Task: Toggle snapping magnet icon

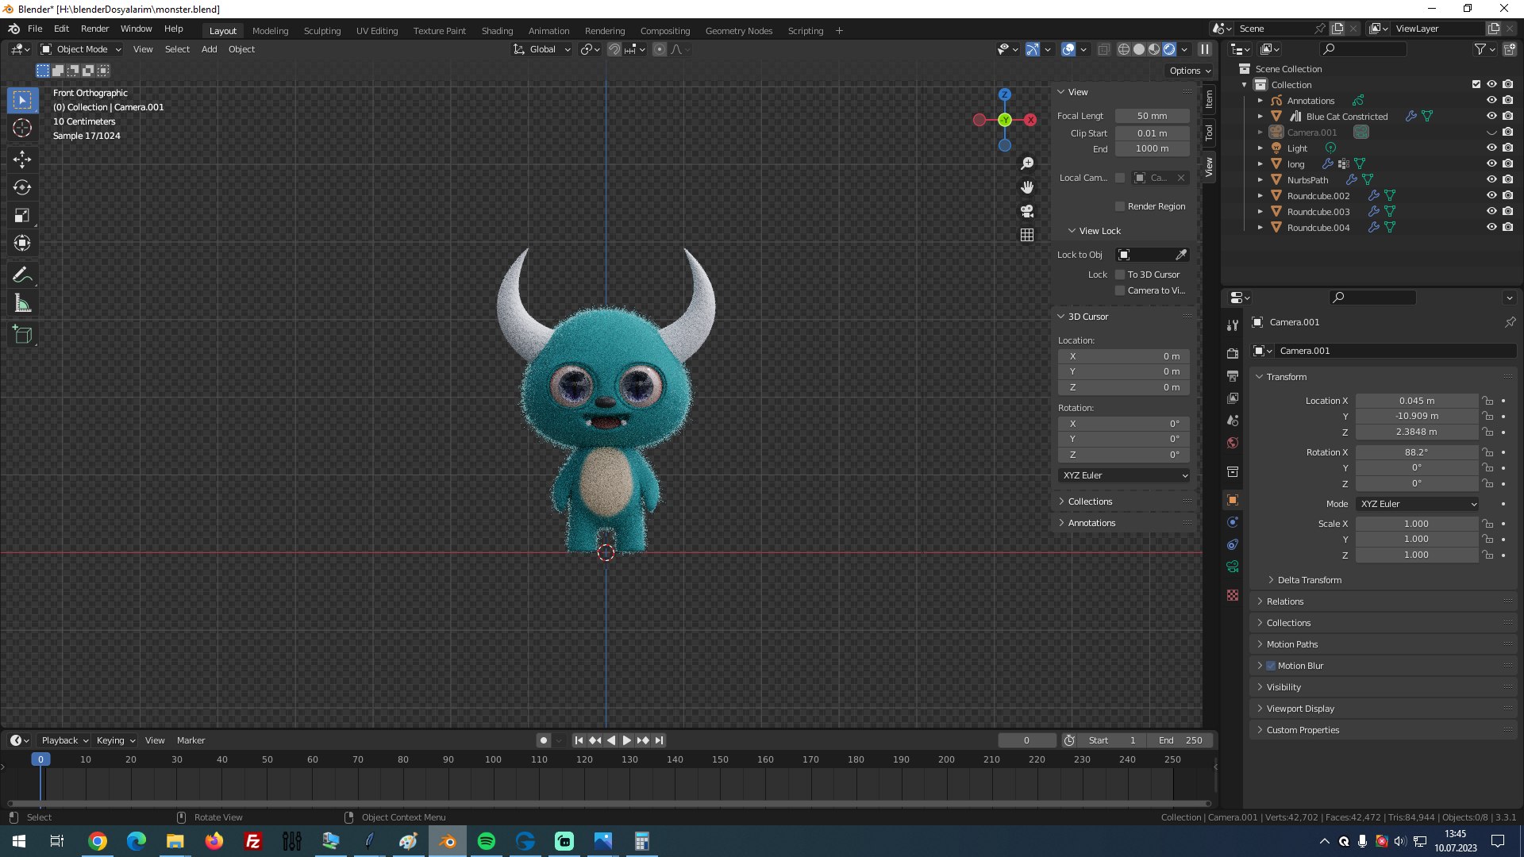Action: tap(614, 49)
